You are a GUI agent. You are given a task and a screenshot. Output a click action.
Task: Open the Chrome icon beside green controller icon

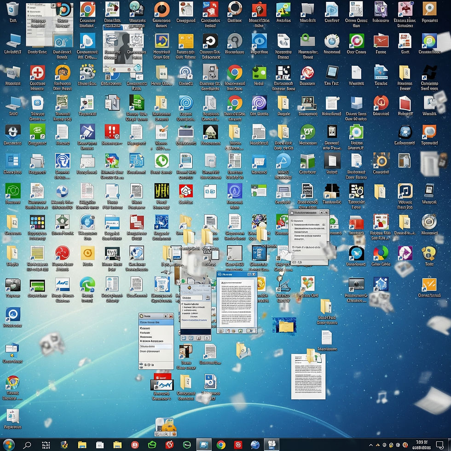tap(235, 72)
